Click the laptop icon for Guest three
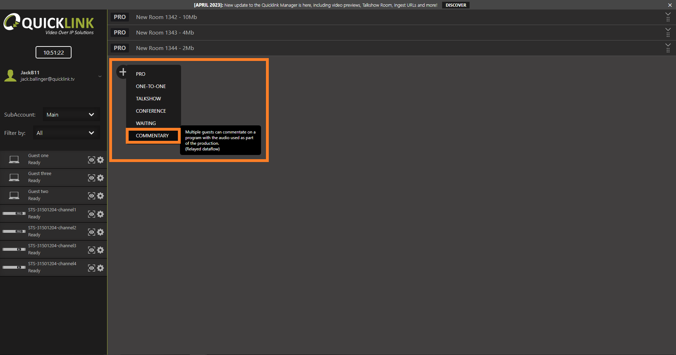 point(14,177)
